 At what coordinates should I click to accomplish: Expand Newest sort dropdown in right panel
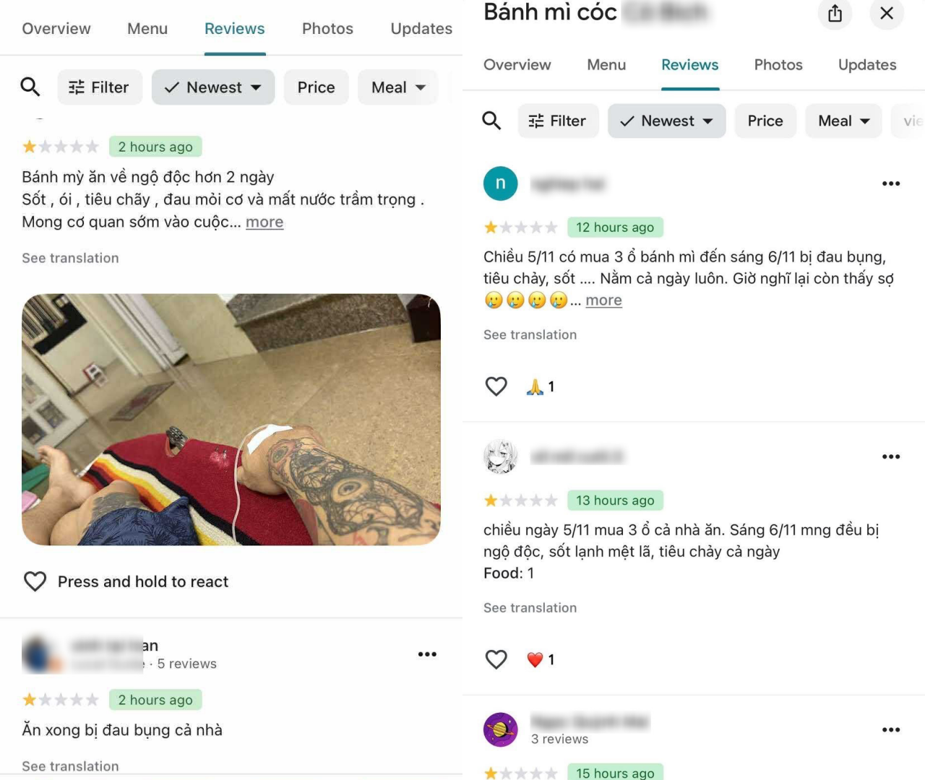pos(666,121)
